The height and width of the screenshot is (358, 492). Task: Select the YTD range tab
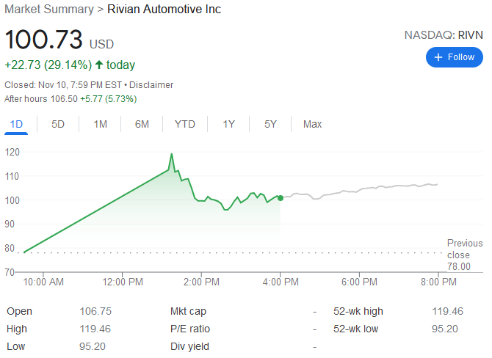185,124
